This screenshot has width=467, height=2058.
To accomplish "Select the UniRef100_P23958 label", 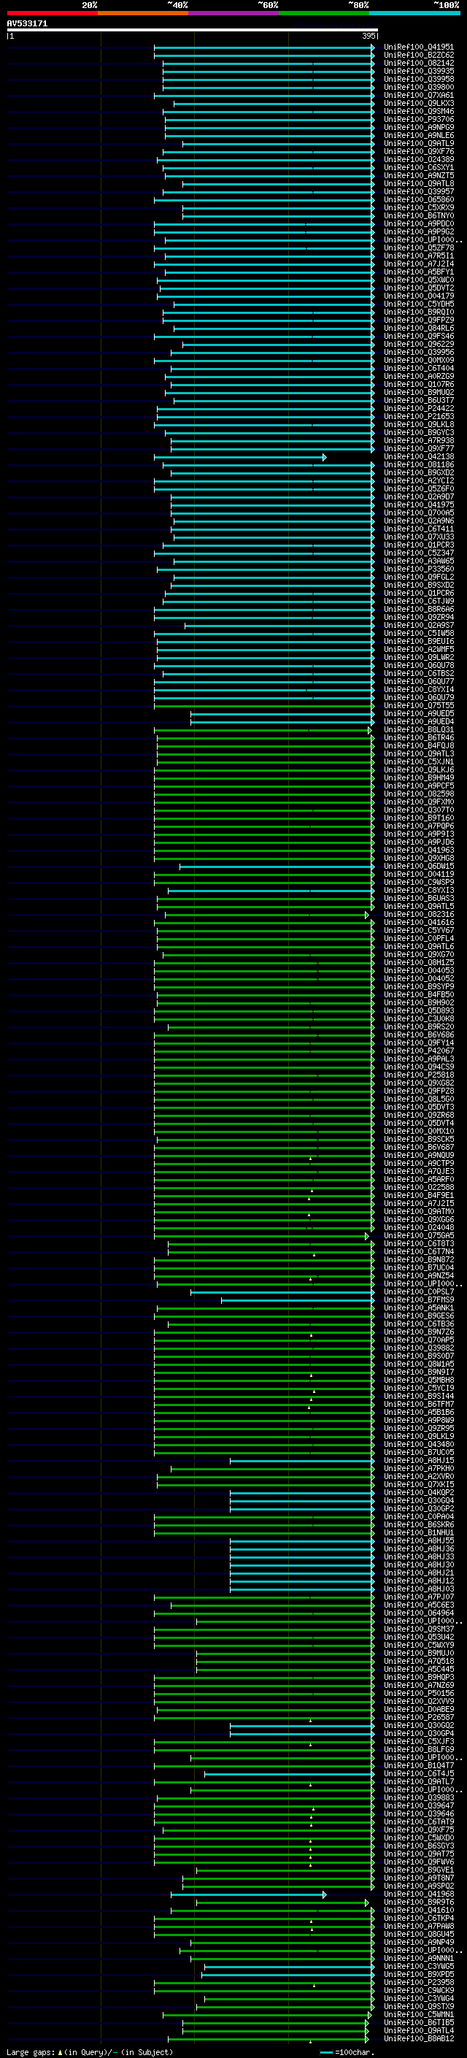I will (418, 1982).
